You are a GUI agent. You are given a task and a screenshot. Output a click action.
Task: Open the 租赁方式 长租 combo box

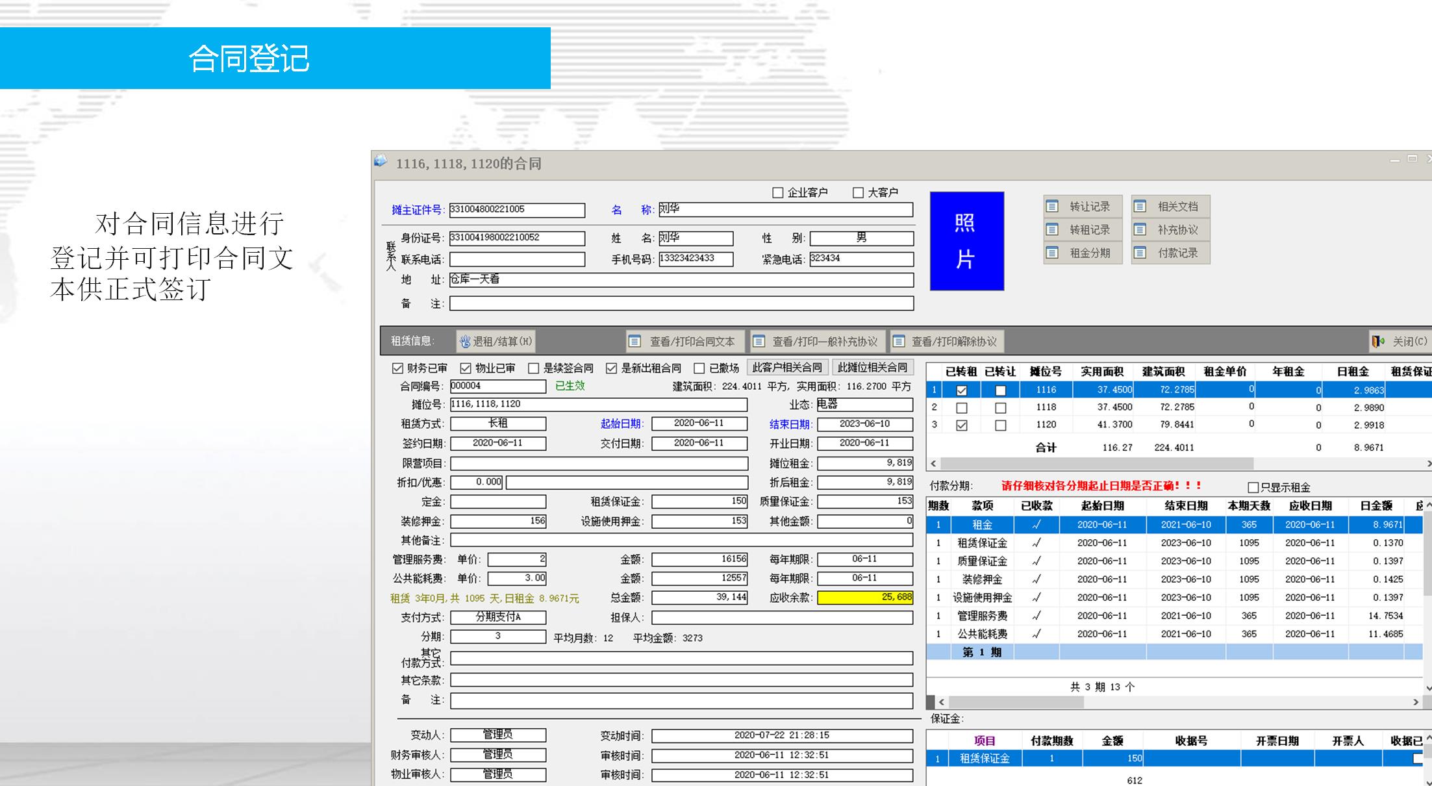pyautogui.click(x=498, y=424)
